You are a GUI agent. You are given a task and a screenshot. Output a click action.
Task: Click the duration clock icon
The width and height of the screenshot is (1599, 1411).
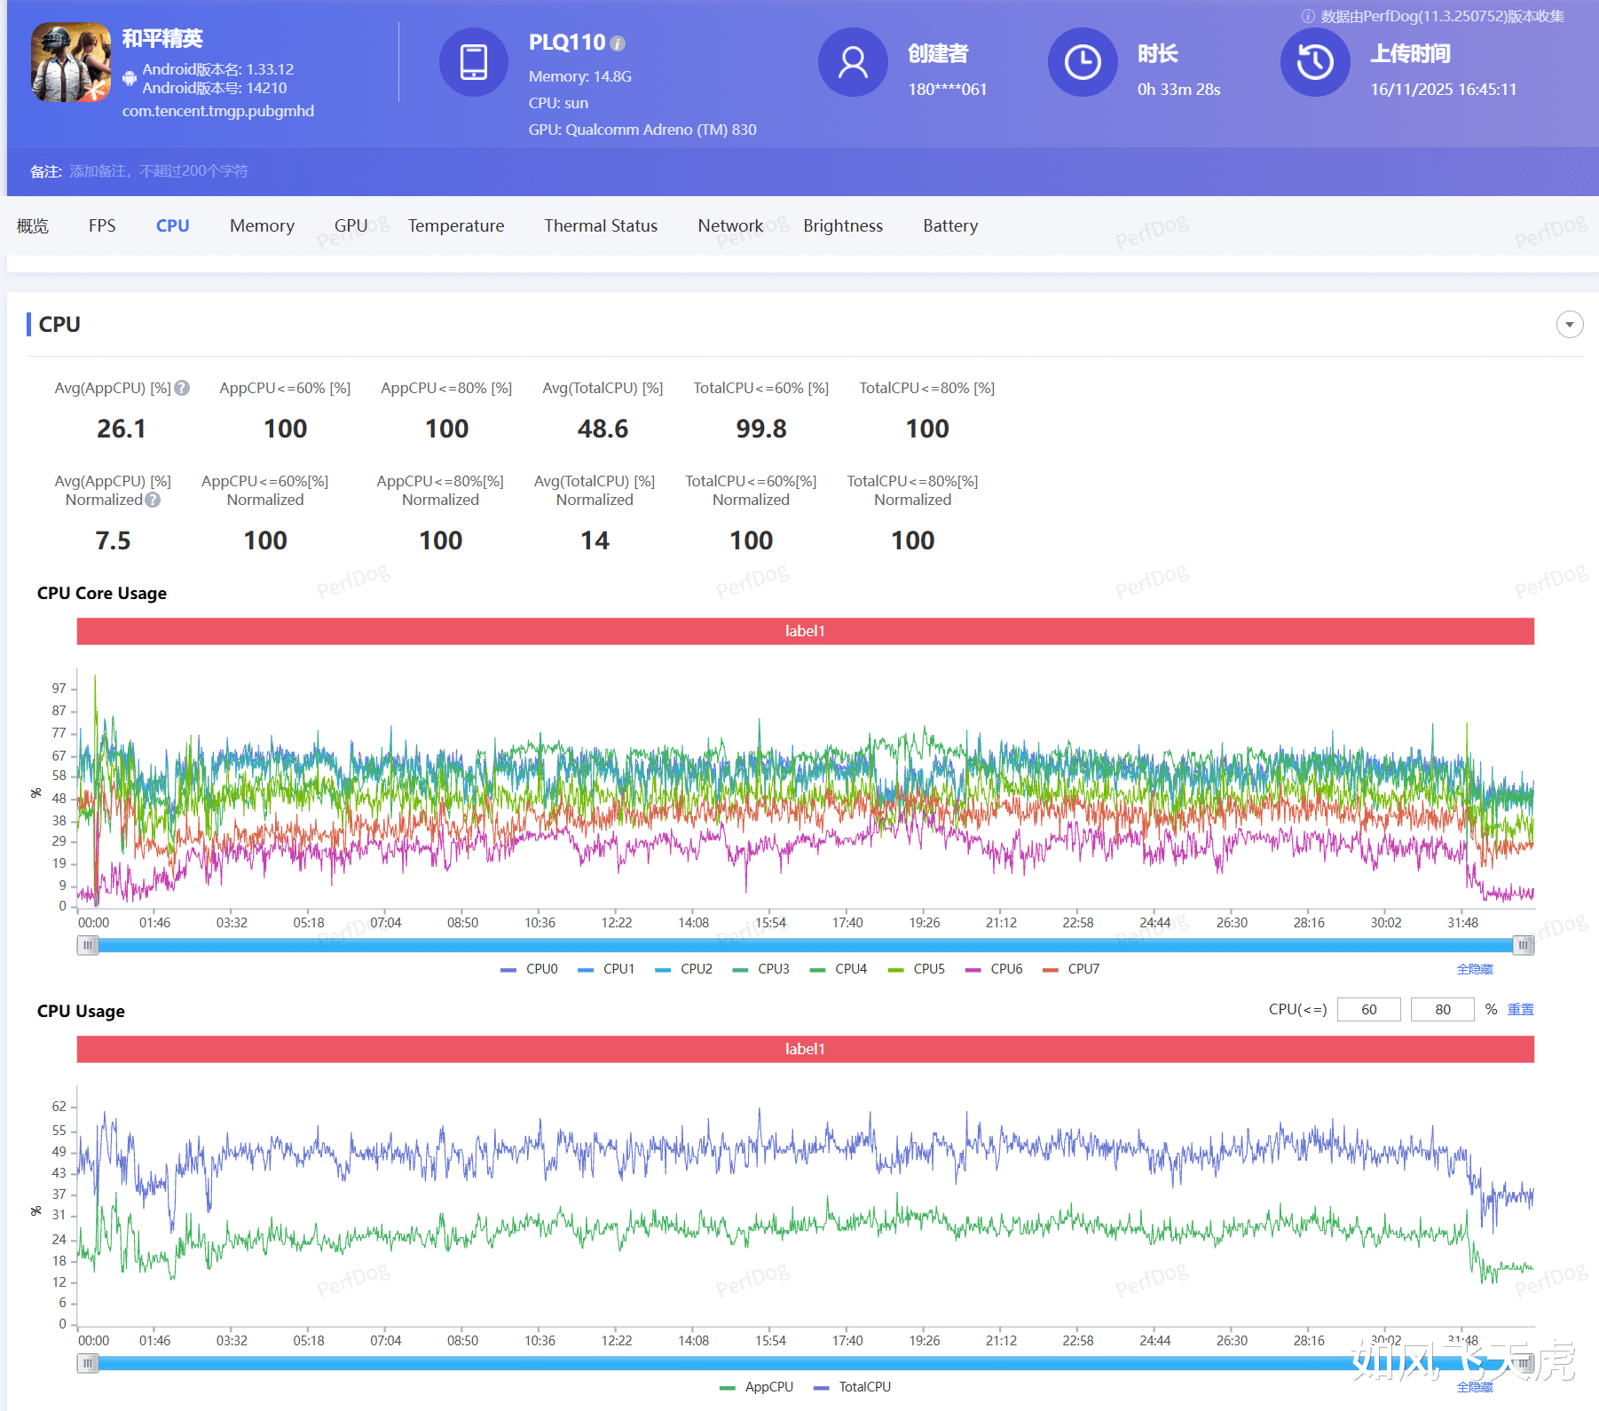(1083, 62)
